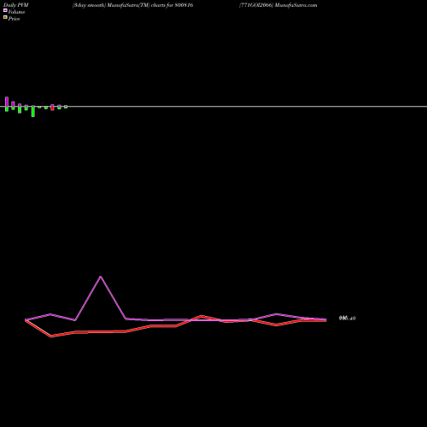Select the Price legend label
Screen dimensions: 427x427
14,19
